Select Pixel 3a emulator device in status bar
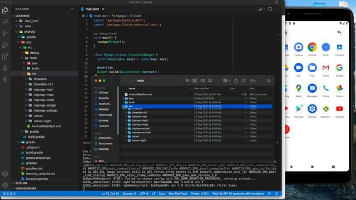 click(x=238, y=194)
